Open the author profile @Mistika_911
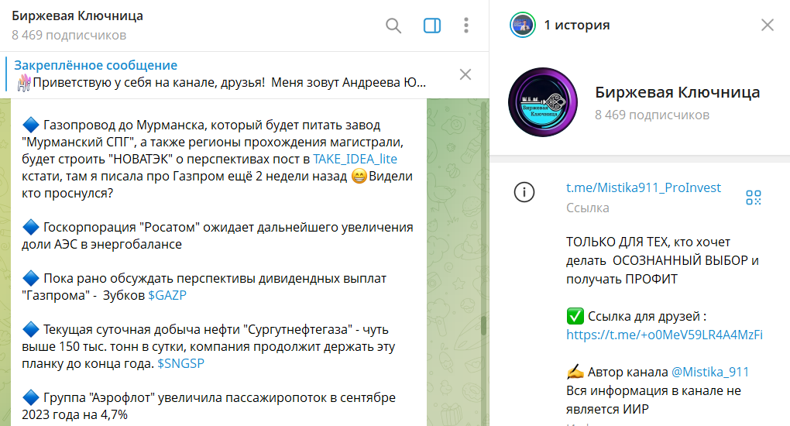Viewport: 790px width, 426px height. click(710, 372)
